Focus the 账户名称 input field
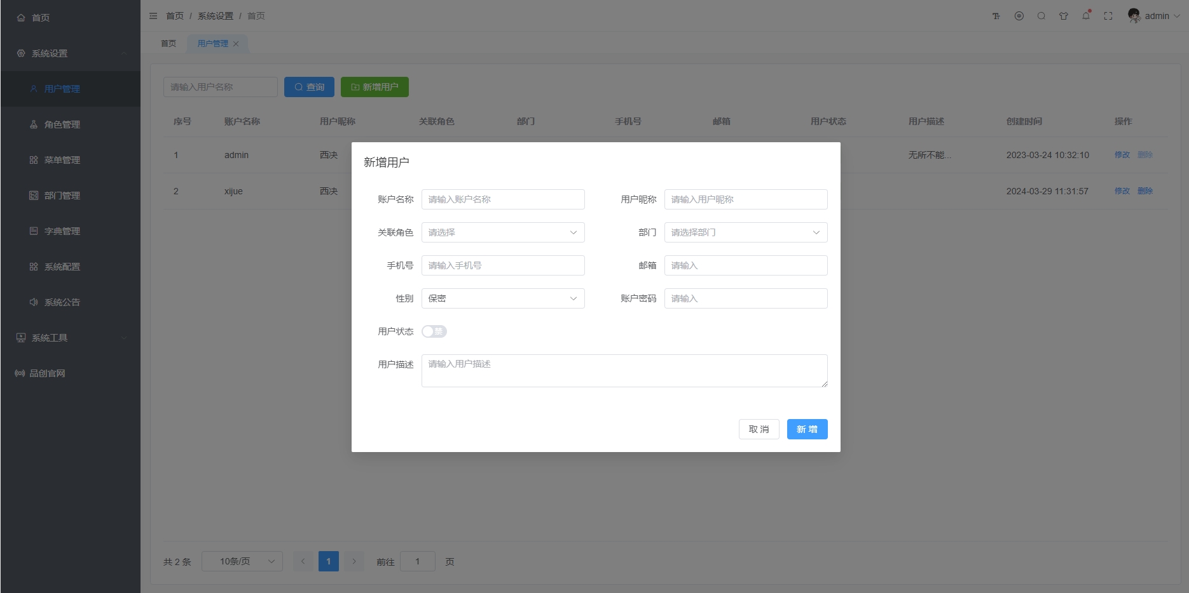 502,199
